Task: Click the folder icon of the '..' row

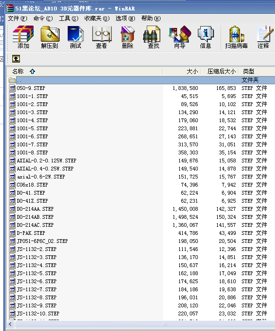Action: pyautogui.click(x=12, y=80)
